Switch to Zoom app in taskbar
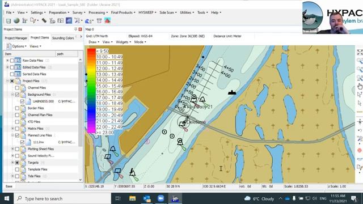Screen dimensions: 363x204 click(x=161, y=198)
